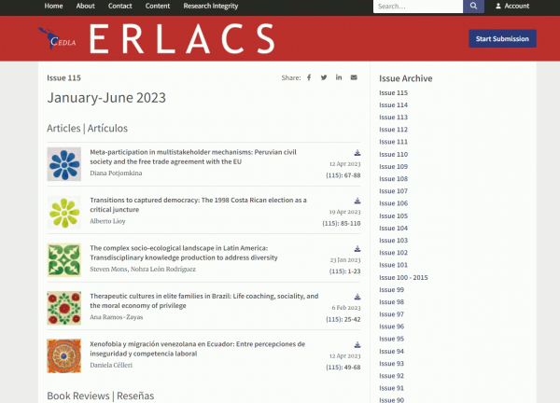Open red floral thumbnail of Therapeutic cultures article

(63, 308)
